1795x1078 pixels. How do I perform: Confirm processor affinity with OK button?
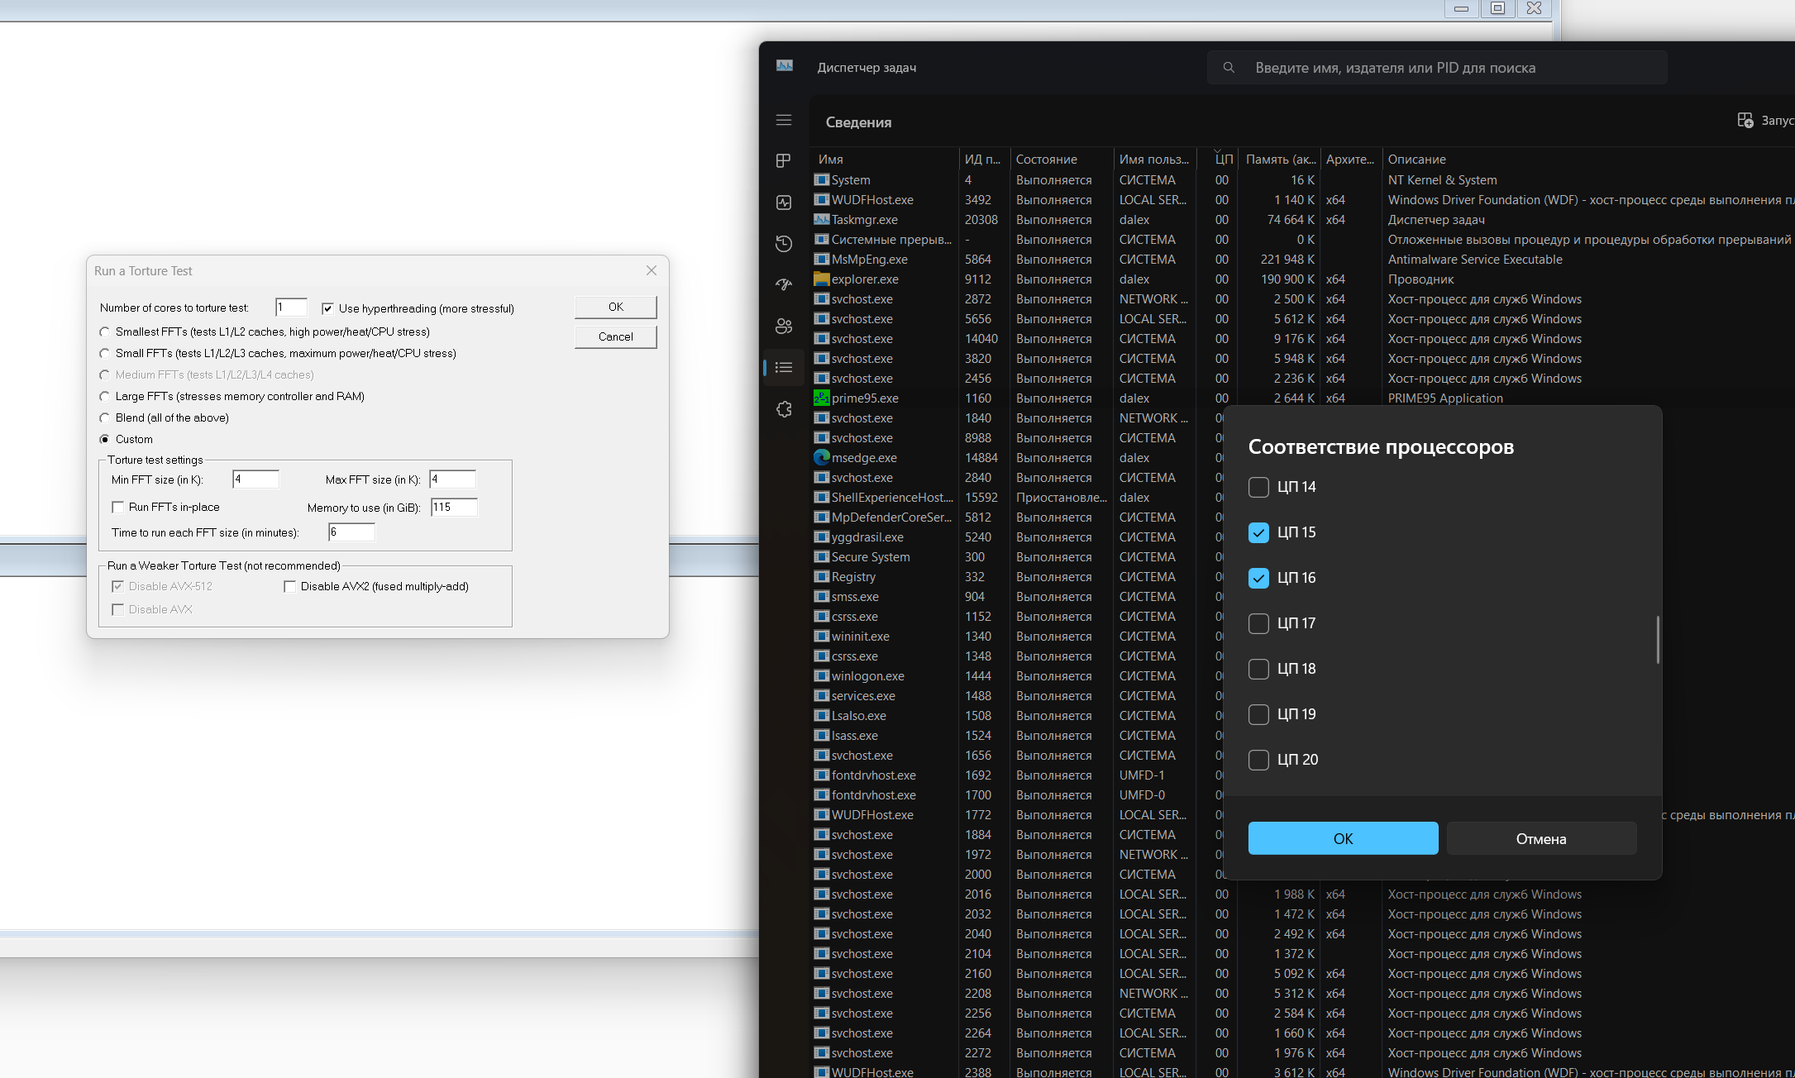(x=1343, y=838)
